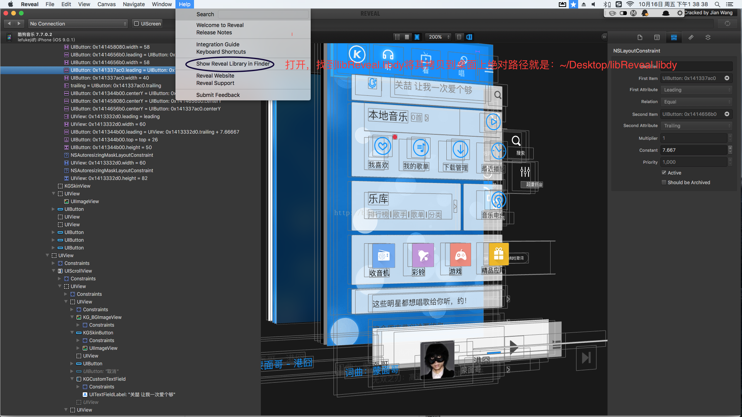Collapse the KGCustomTextField tree node
The image size is (742, 417).
[72, 379]
